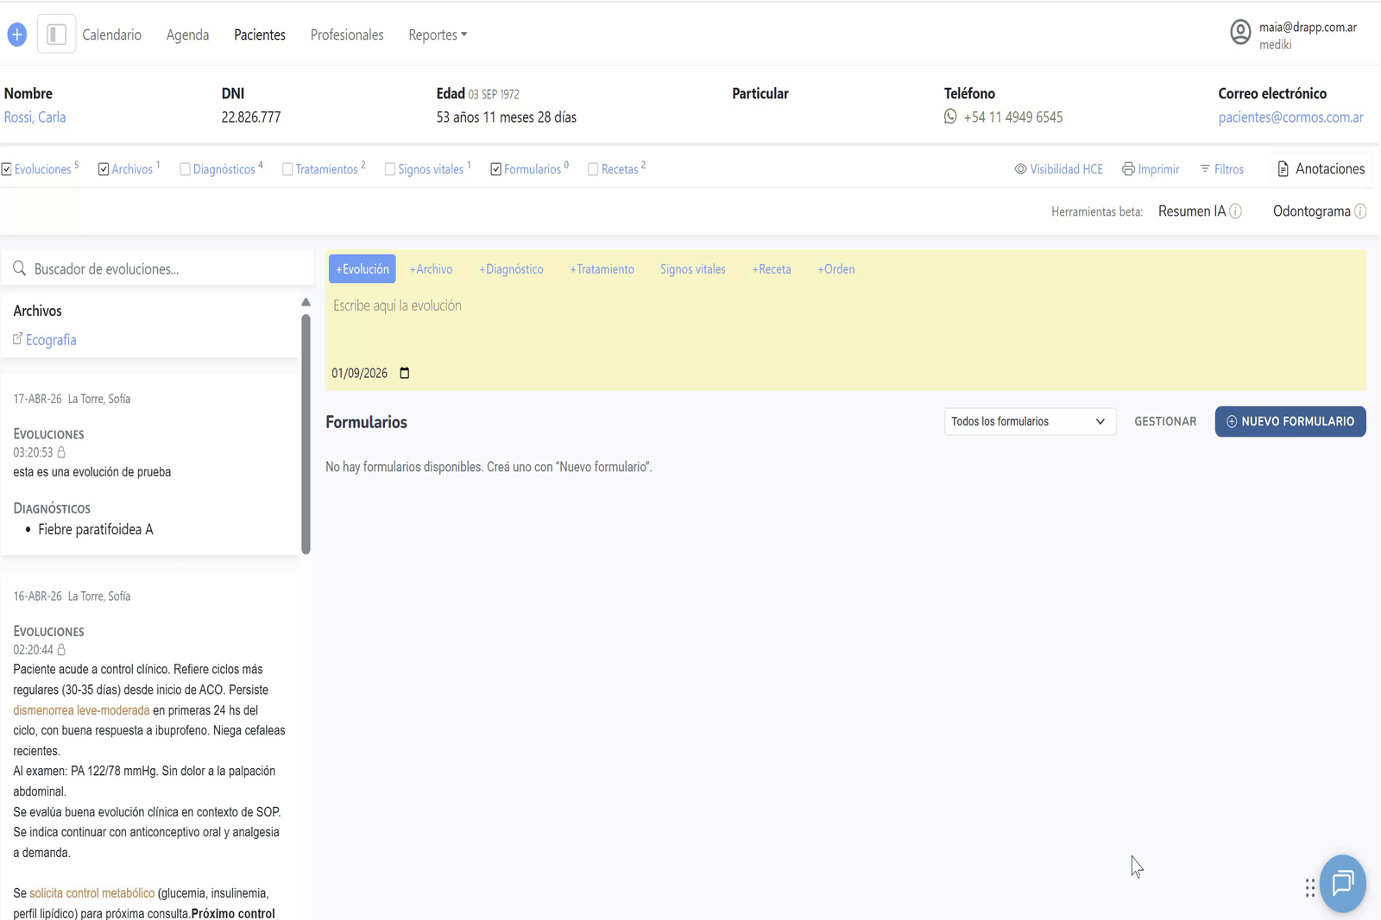Click the WhatsApp icon beside the phone
This screenshot has width=1381, height=920.
click(950, 117)
